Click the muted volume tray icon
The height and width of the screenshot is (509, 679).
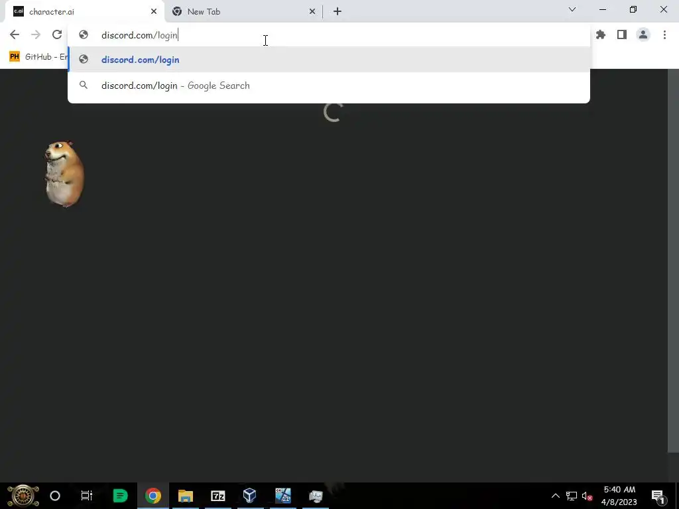pos(587,496)
